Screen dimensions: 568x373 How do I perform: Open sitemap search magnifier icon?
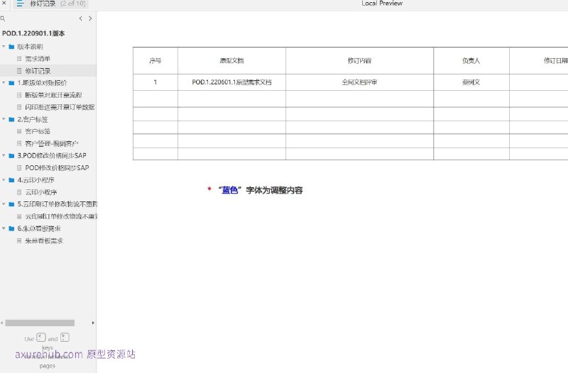pyautogui.click(x=3, y=18)
